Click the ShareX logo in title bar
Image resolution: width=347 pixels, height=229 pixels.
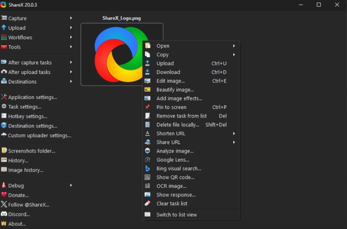click(x=3, y=5)
